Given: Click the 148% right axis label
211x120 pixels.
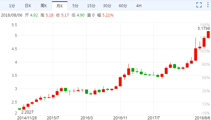Looking at the screenshot, I should click(x=205, y=25).
